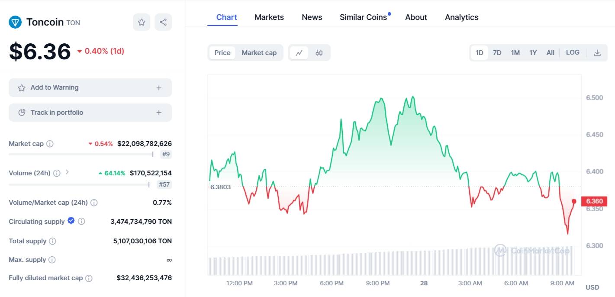Set chart range to 7D
The width and height of the screenshot is (615, 297).
pyautogui.click(x=497, y=53)
